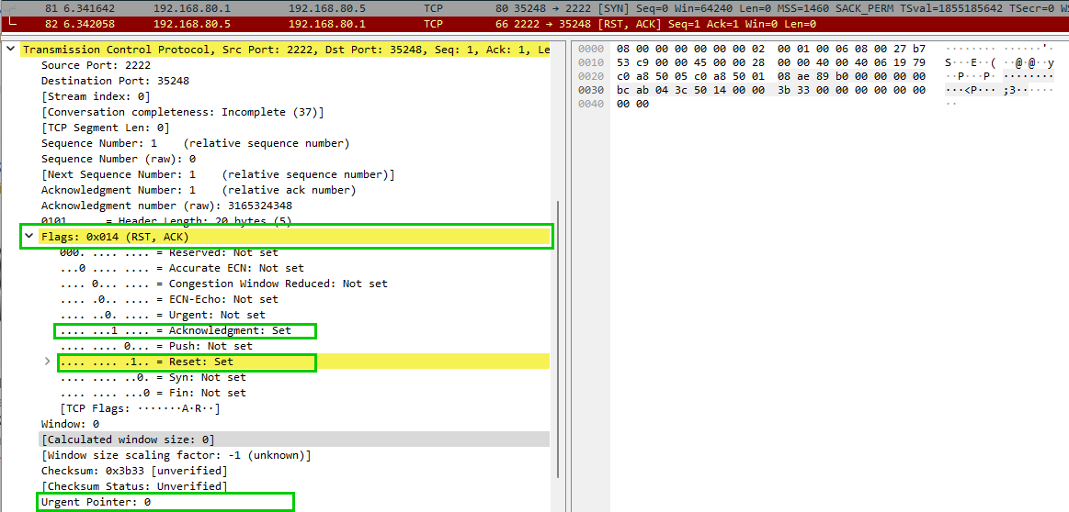This screenshot has width=1069, height=512.
Task: Select the Urgent Pointer: 0 field
Action: (96, 502)
